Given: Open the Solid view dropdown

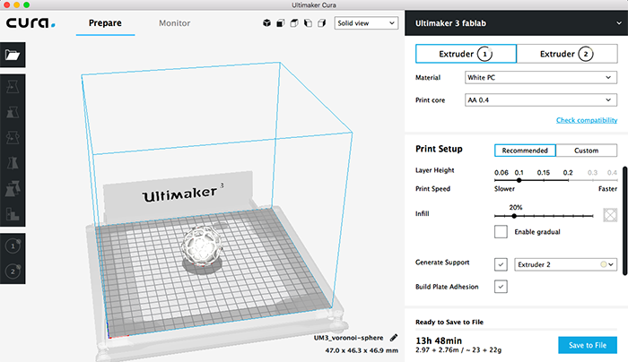Looking at the screenshot, I should pos(366,23).
